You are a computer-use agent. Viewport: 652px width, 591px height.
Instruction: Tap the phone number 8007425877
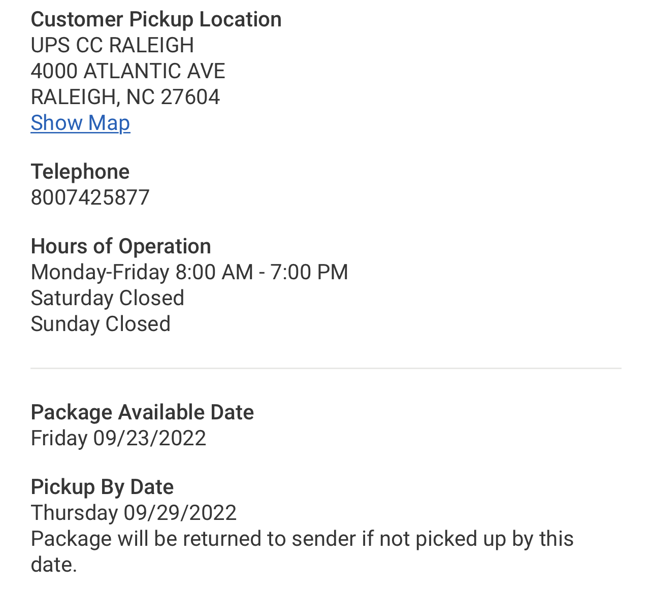tap(90, 198)
